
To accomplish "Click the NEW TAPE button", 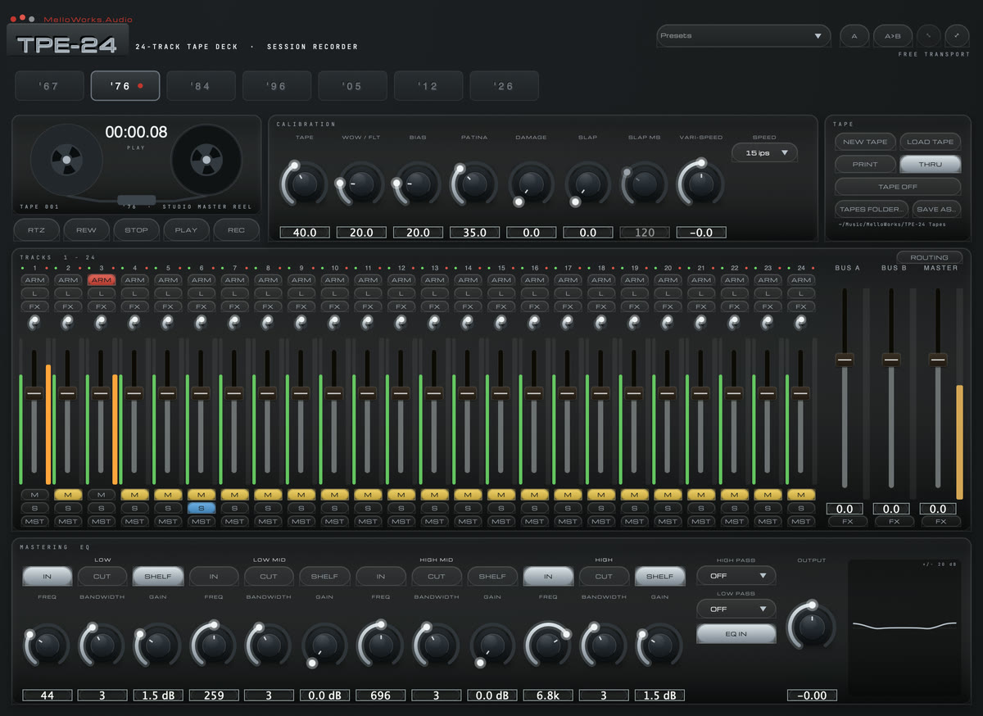I will 865,142.
